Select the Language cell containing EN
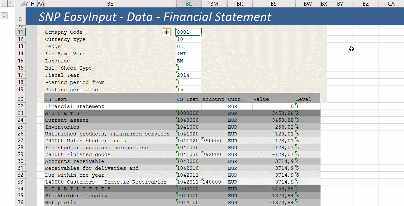Viewport: 404px width, 206px height. [x=188, y=61]
